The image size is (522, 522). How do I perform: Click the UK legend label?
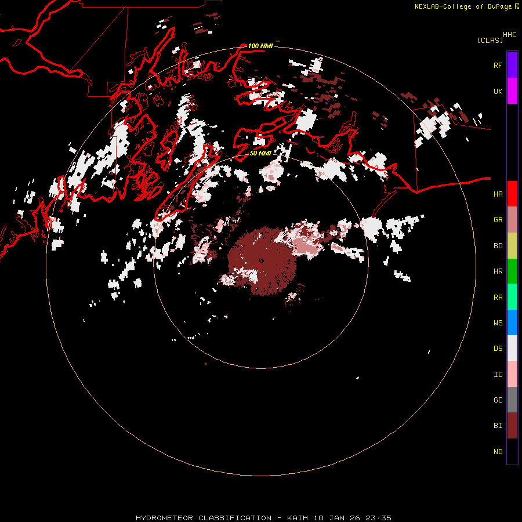[498, 91]
